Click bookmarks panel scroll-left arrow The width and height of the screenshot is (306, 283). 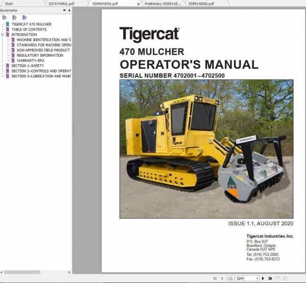coord(2,272)
